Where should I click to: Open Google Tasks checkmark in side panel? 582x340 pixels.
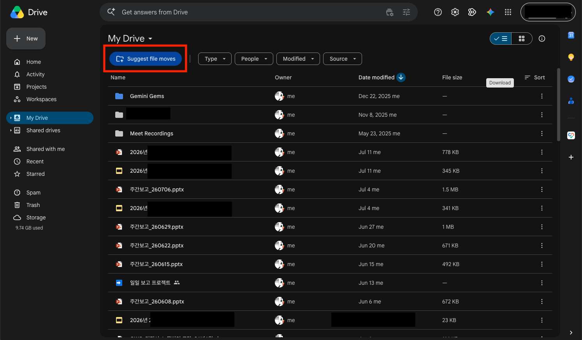(571, 79)
